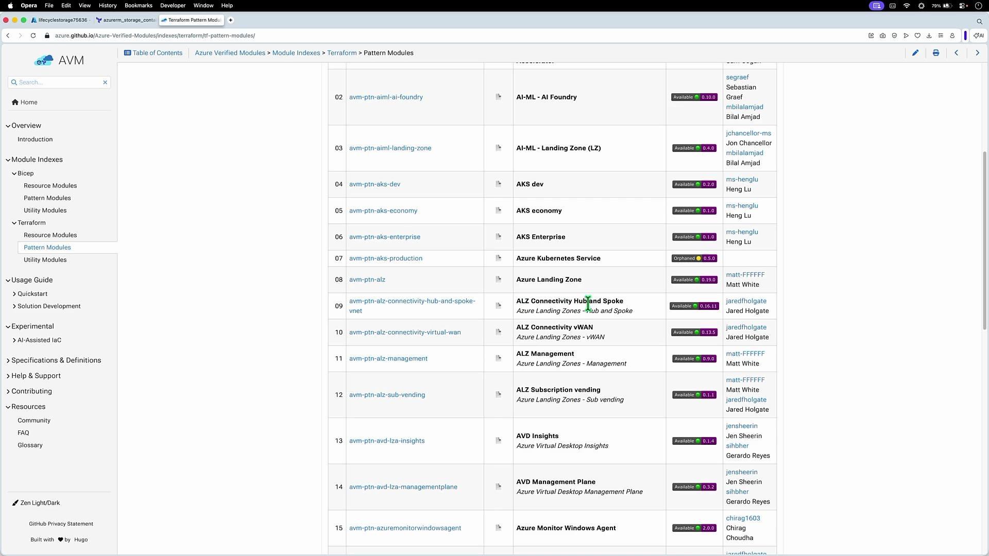Image resolution: width=989 pixels, height=556 pixels.
Task: Click Terraform breadcrumb link
Action: click(x=342, y=53)
